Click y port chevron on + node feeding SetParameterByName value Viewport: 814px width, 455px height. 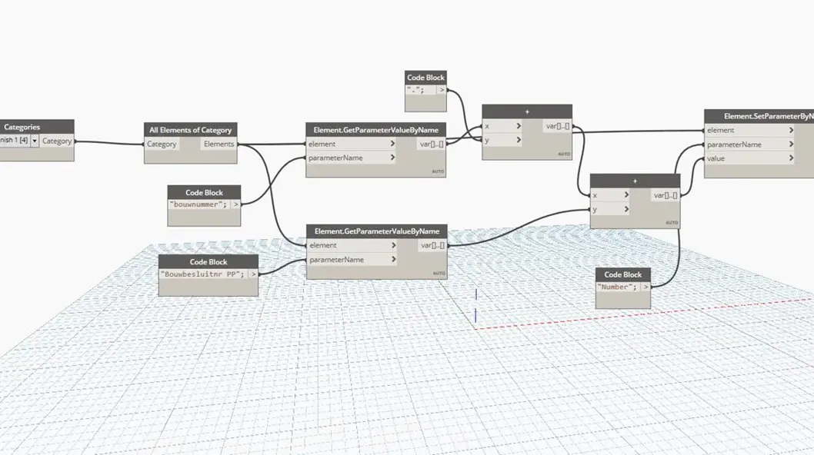click(x=626, y=209)
